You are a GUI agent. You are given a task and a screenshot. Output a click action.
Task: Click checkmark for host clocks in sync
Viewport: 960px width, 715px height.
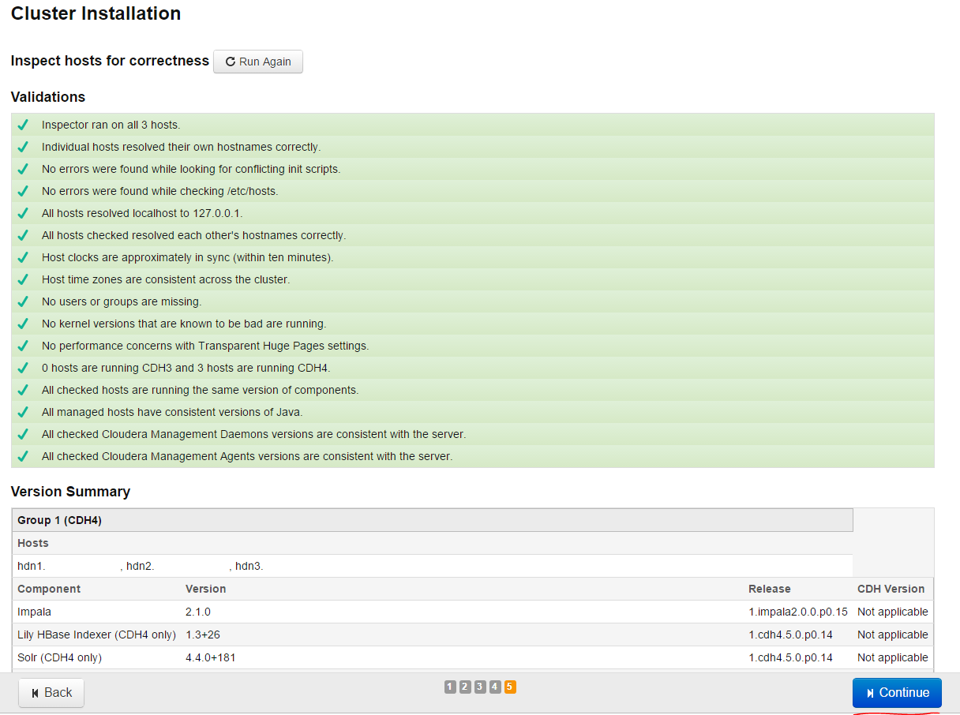(x=23, y=257)
